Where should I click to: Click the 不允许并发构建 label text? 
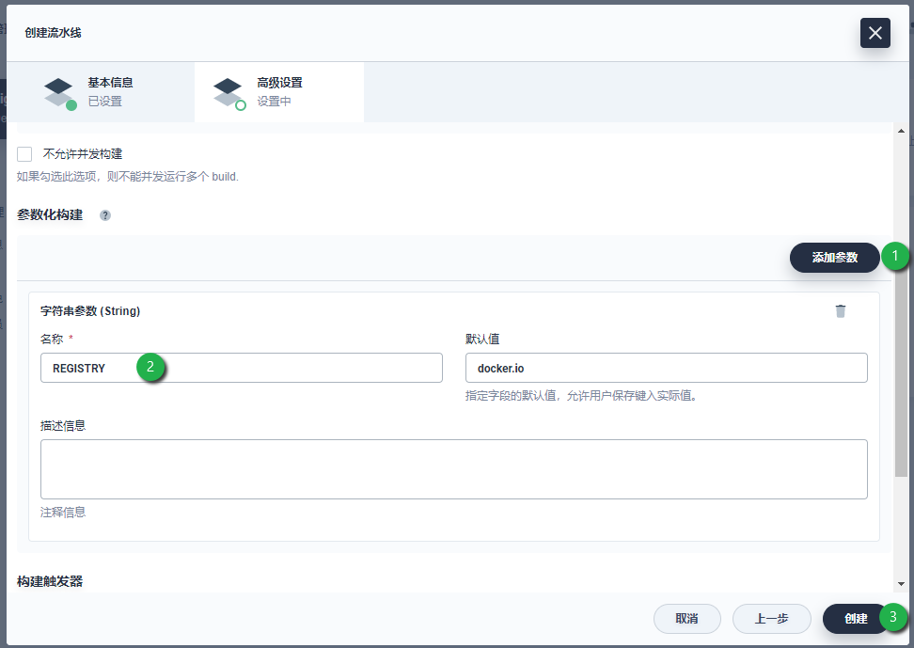pyautogui.click(x=82, y=154)
